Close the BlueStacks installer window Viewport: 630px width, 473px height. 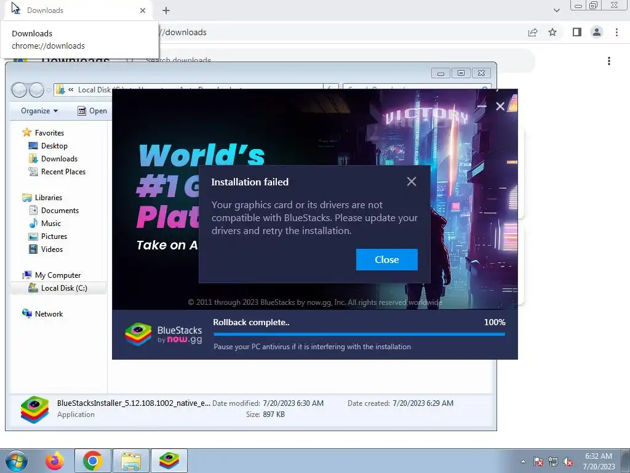click(x=500, y=106)
